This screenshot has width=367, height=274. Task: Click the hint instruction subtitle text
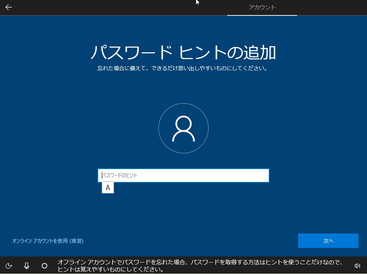coord(183,68)
